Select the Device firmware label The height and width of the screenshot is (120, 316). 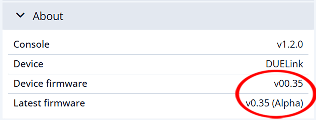tap(50, 83)
